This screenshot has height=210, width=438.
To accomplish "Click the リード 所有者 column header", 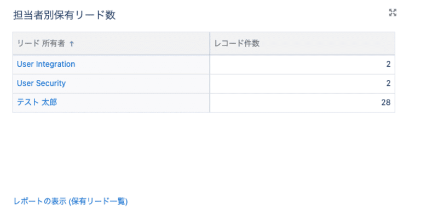I will point(111,44).
